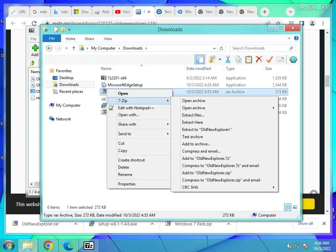Open OldNewExplorer.rar download options chevron
Screen dimensions: 336x252
coord(76,224)
